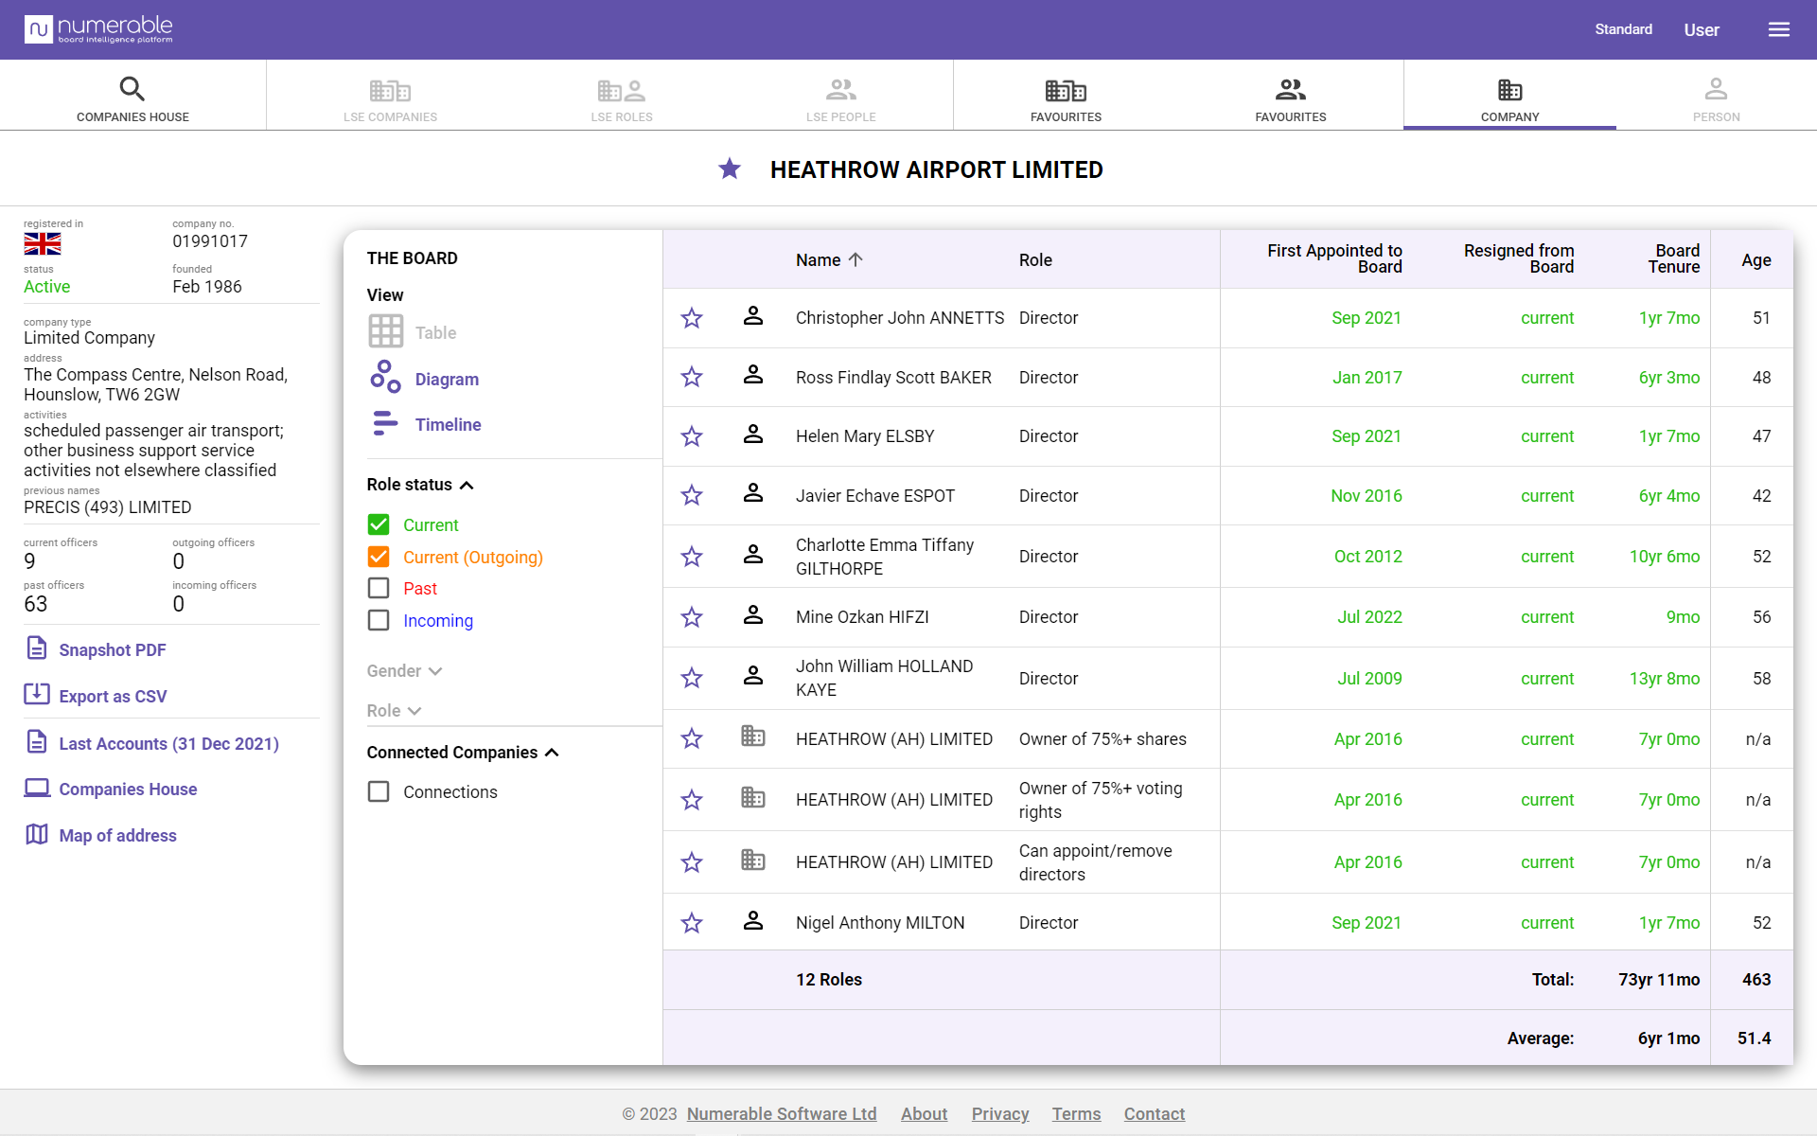Open the hamburger menu icon
This screenshot has width=1817, height=1136.
(1778, 29)
